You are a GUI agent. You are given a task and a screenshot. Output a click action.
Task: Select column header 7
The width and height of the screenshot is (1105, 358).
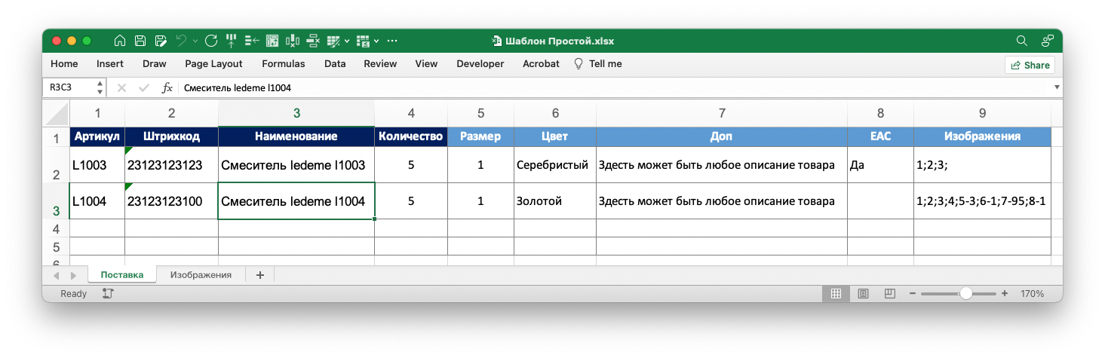722,113
